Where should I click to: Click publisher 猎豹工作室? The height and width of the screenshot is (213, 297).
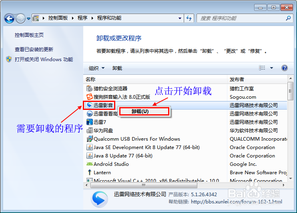click(x=242, y=89)
